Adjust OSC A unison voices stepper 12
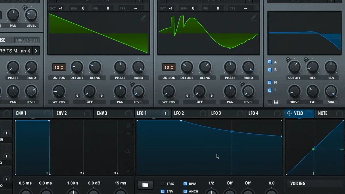This screenshot has height=194, width=345. point(59,68)
